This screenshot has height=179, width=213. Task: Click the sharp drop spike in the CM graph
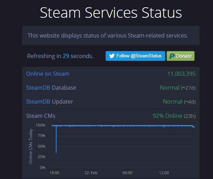pos(56,139)
